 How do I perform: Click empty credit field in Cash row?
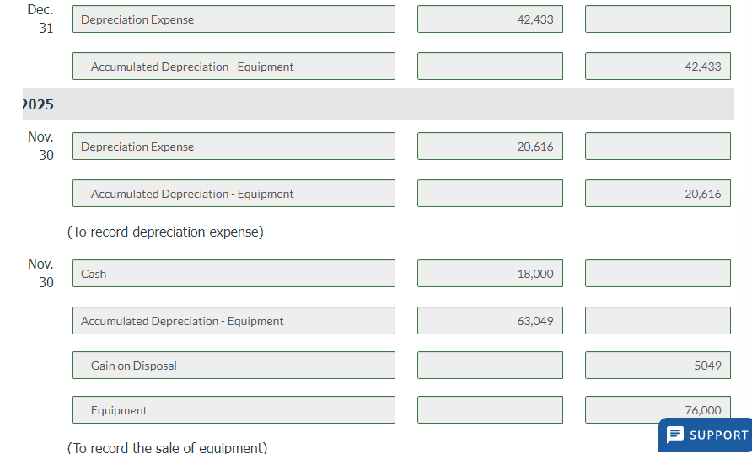(658, 273)
